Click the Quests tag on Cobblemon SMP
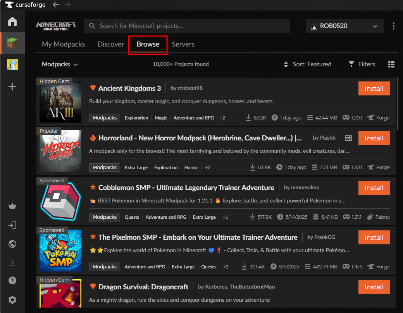 tap(132, 217)
